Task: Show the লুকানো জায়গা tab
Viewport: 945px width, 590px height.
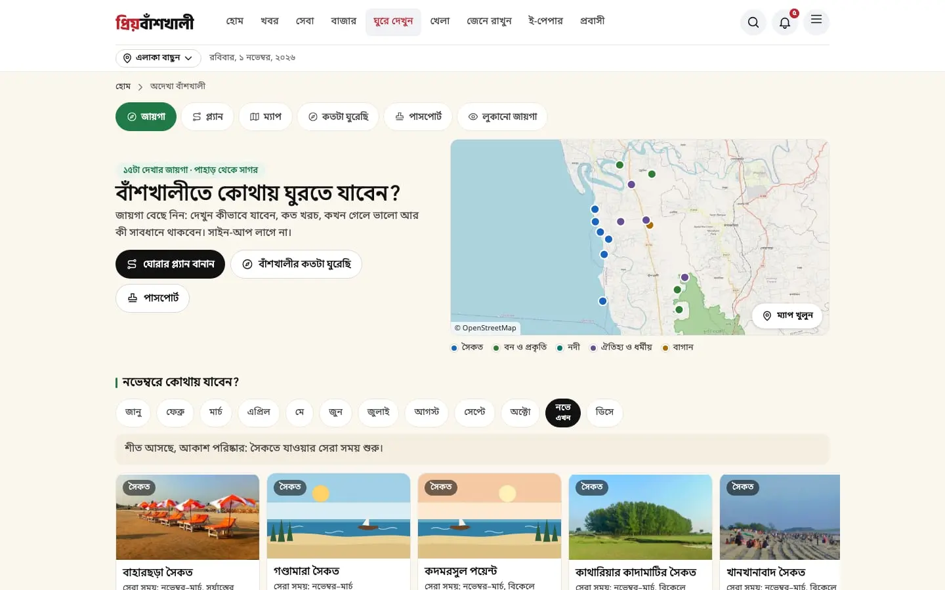Action: (x=503, y=117)
